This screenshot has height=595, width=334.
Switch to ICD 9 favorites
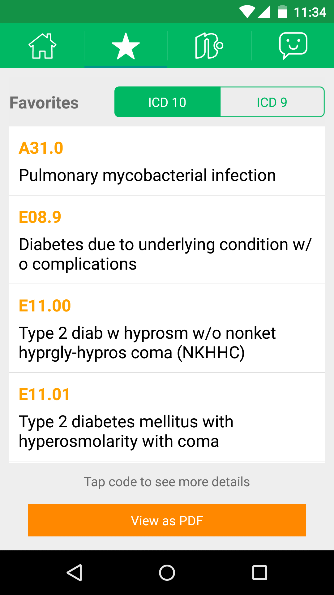tap(272, 102)
